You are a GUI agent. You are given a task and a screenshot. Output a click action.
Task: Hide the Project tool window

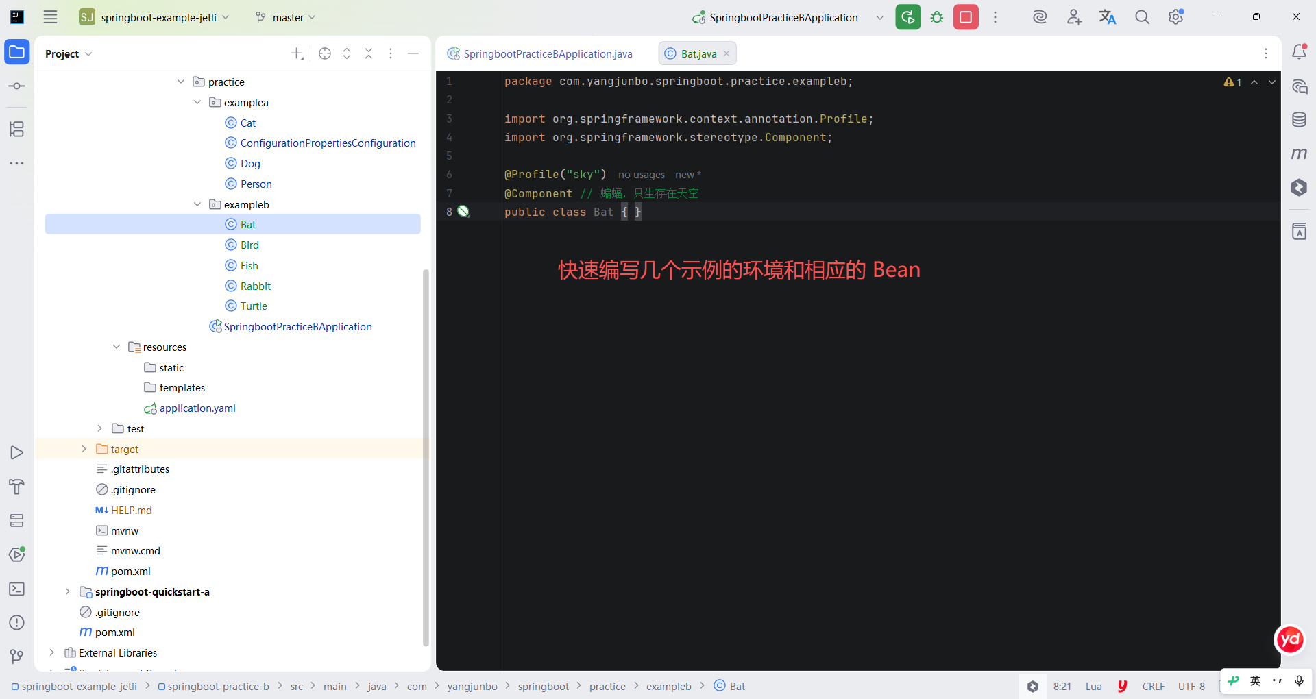[x=413, y=53]
